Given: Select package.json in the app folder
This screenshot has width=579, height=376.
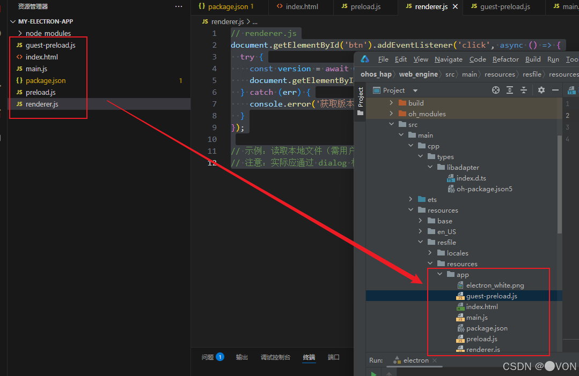Looking at the screenshot, I should (x=487, y=328).
